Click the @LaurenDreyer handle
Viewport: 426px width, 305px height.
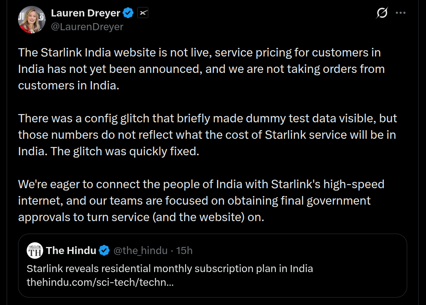[x=87, y=27]
